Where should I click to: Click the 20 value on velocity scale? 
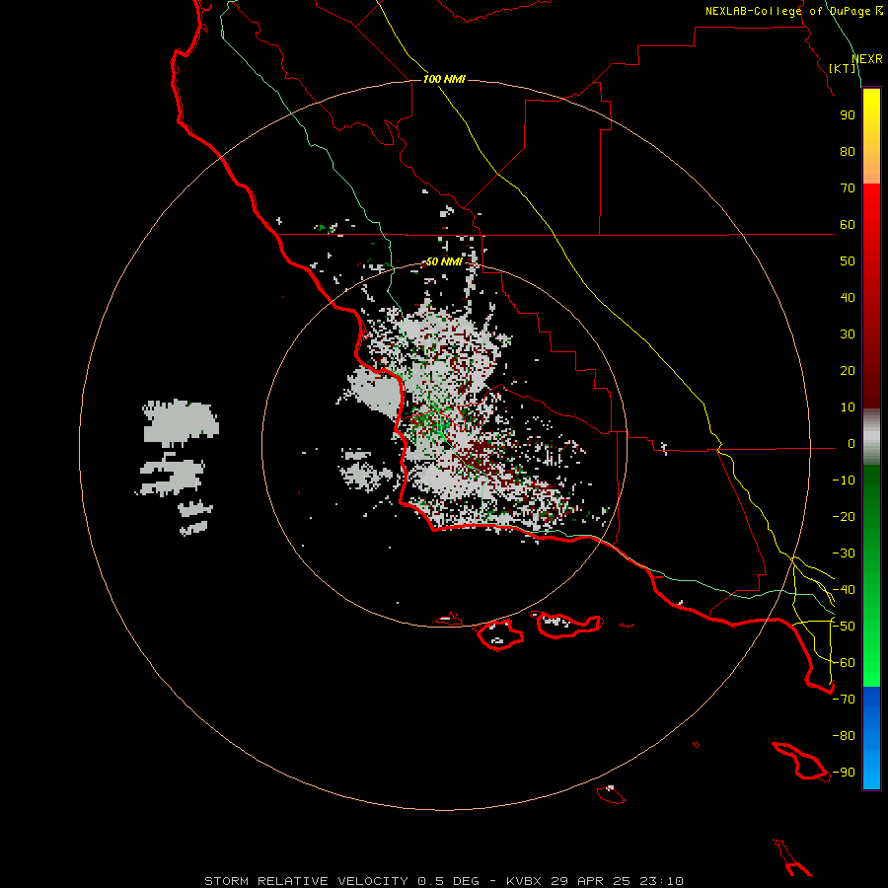[848, 371]
